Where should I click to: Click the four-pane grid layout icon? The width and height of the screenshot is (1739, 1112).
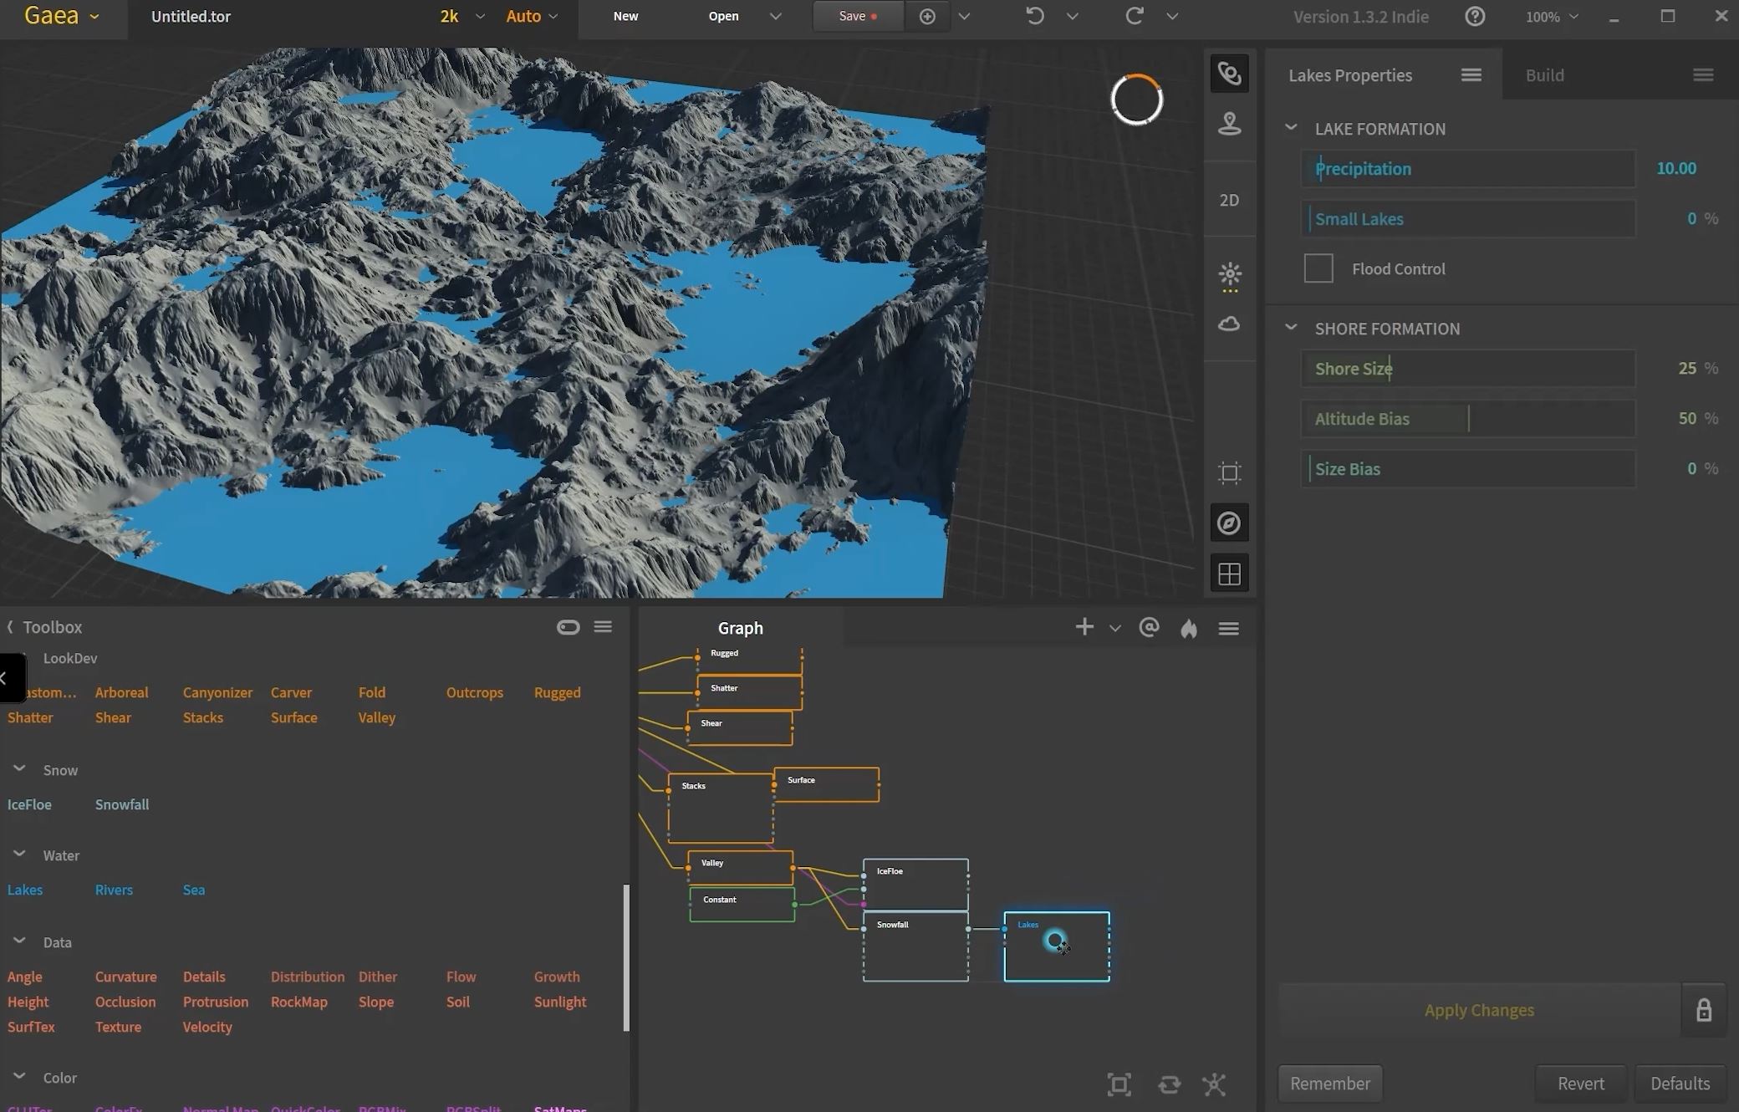point(1228,574)
